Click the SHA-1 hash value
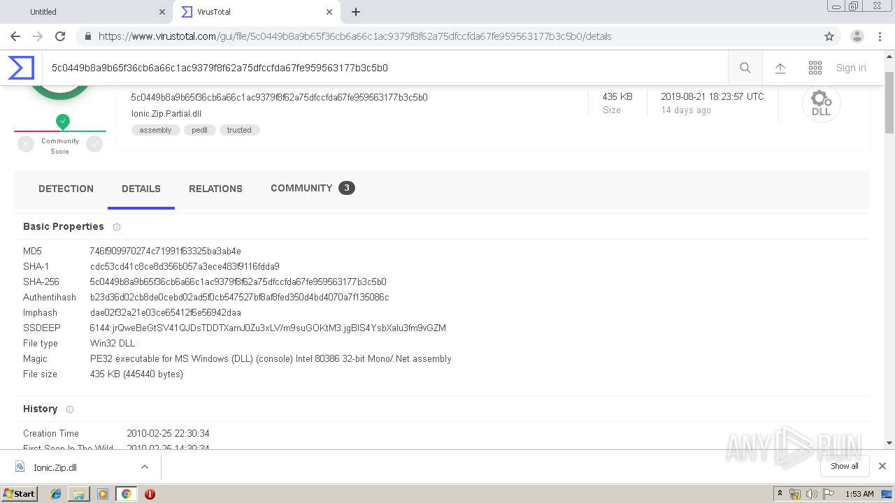This screenshot has width=895, height=503. 185,266
